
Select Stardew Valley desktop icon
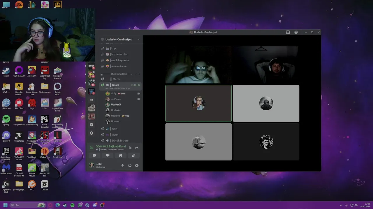coord(32,120)
